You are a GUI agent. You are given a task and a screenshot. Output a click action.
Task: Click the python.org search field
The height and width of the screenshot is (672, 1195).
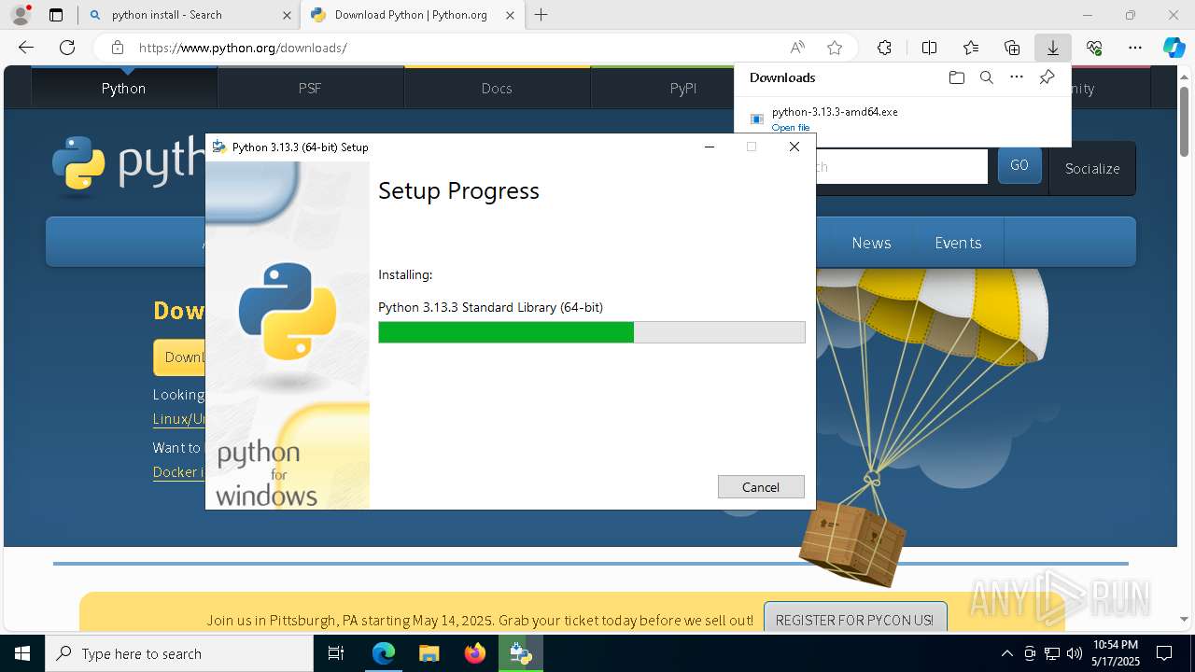[x=902, y=166]
